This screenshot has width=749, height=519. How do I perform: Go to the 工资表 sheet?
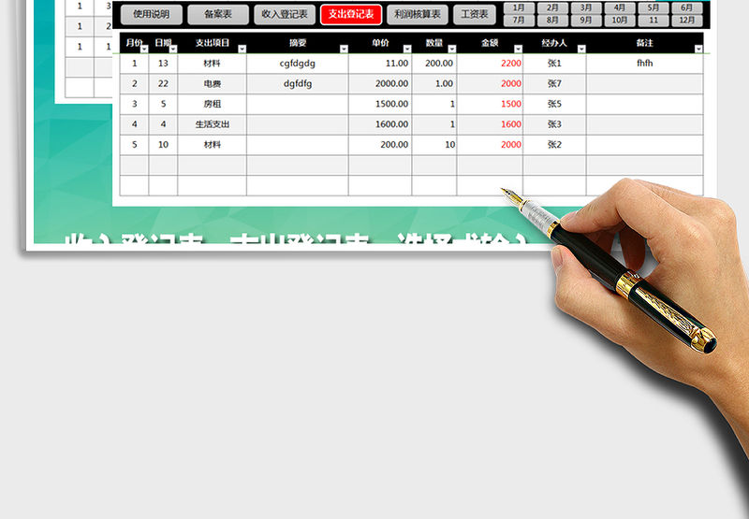(x=477, y=15)
